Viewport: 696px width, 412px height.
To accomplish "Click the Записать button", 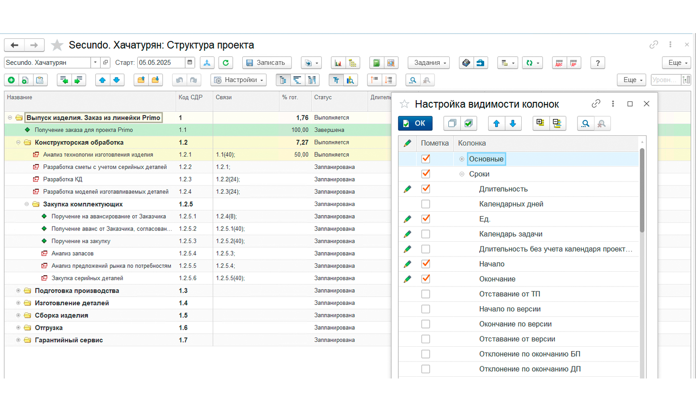I will tap(267, 63).
